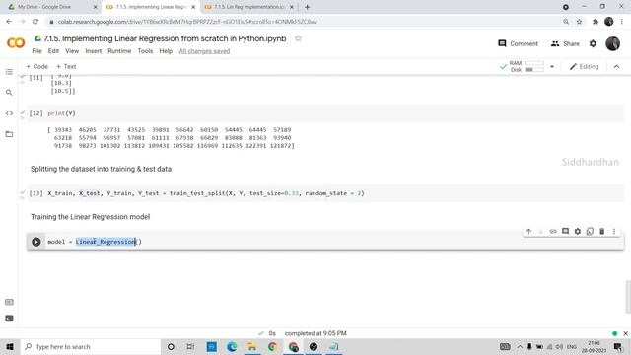Close the My Drive browser tab

[x=95, y=7]
